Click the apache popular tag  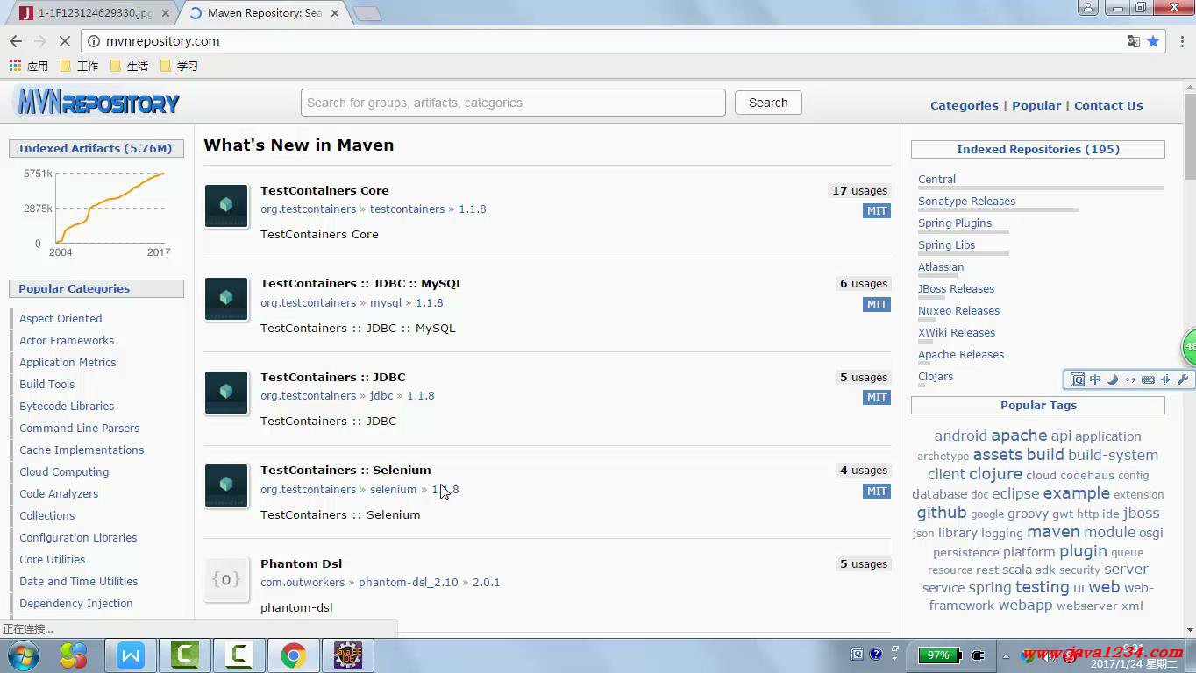tap(1019, 436)
